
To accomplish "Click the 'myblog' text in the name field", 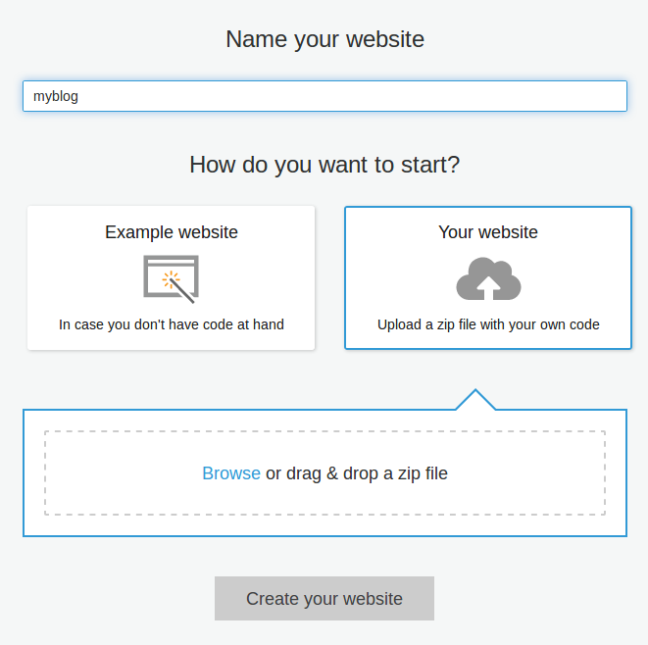I will 56,97.
